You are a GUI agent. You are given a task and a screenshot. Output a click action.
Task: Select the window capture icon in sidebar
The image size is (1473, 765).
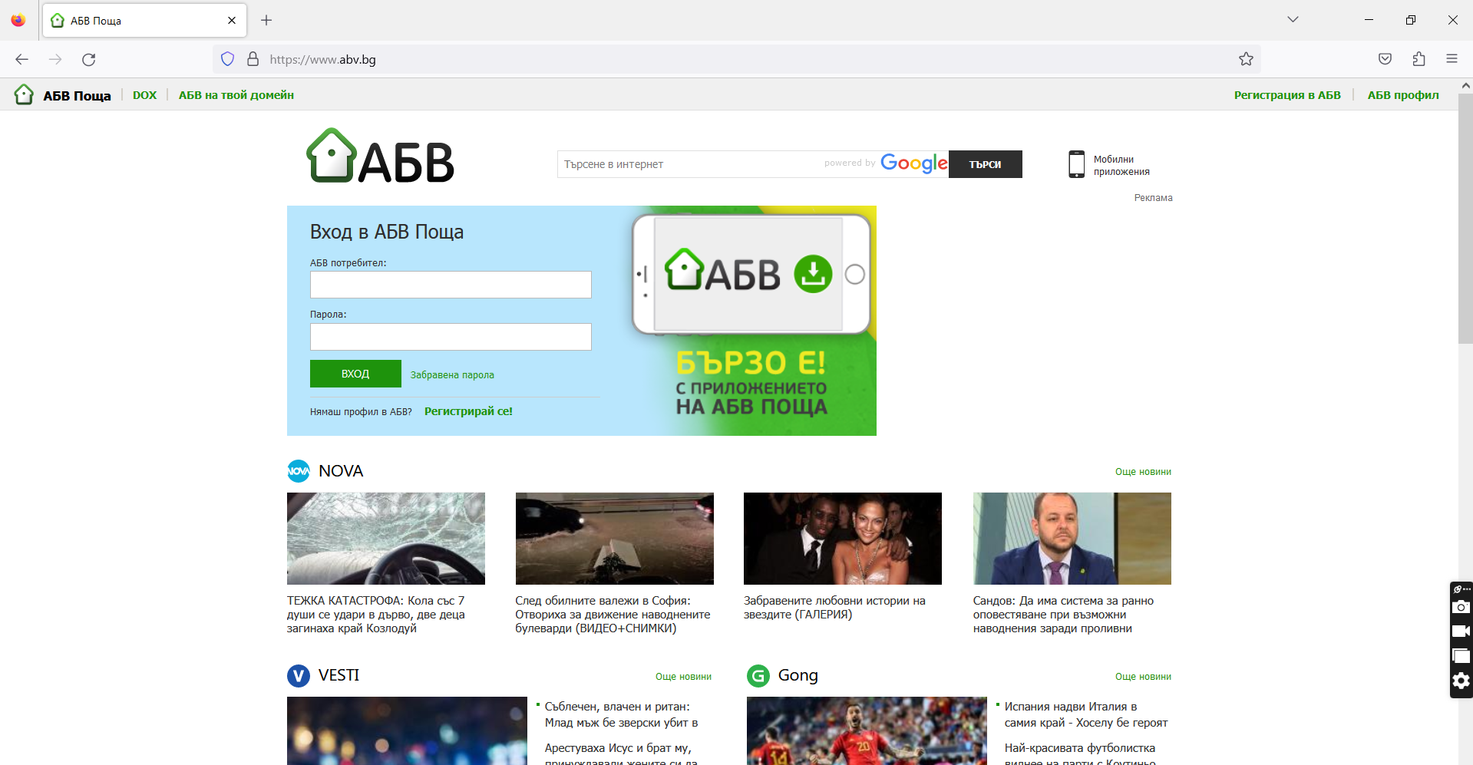coord(1461,656)
